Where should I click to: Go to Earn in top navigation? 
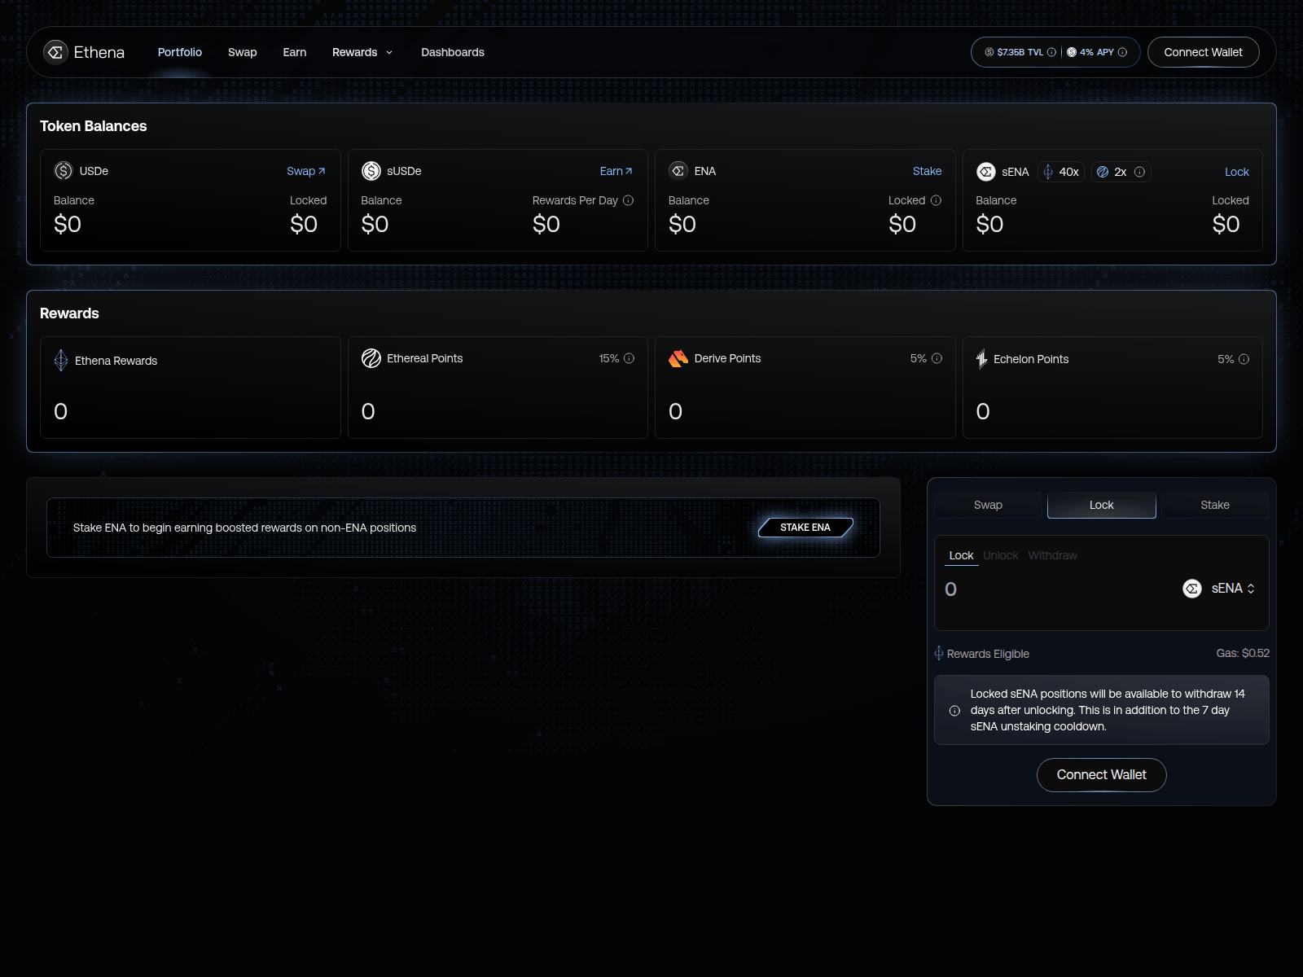295,52
